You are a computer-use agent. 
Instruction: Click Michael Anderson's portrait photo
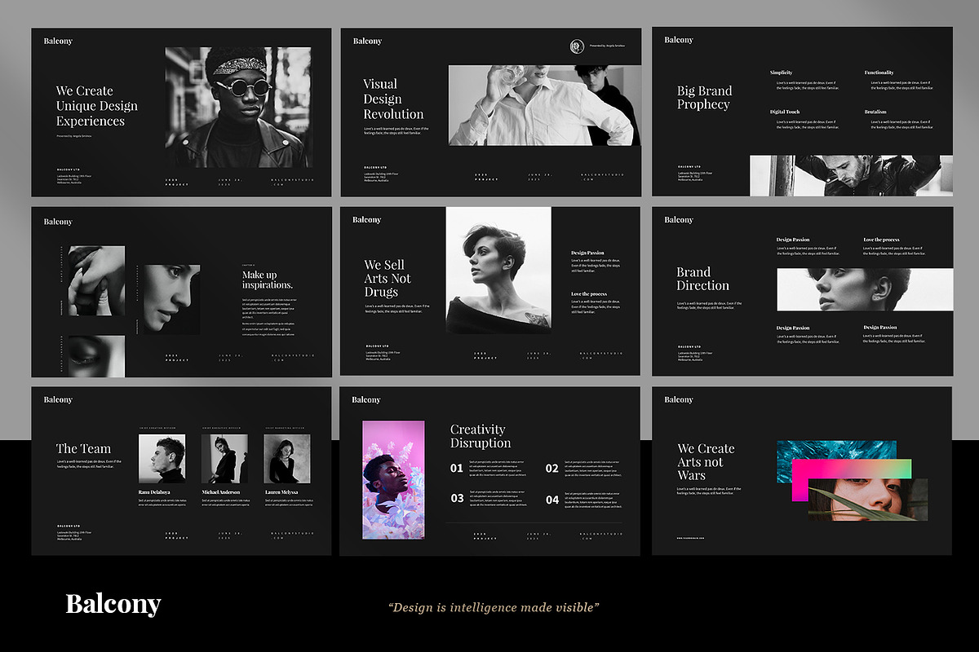point(224,459)
